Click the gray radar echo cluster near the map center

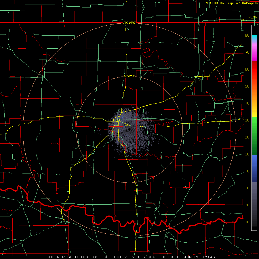click(x=132, y=132)
